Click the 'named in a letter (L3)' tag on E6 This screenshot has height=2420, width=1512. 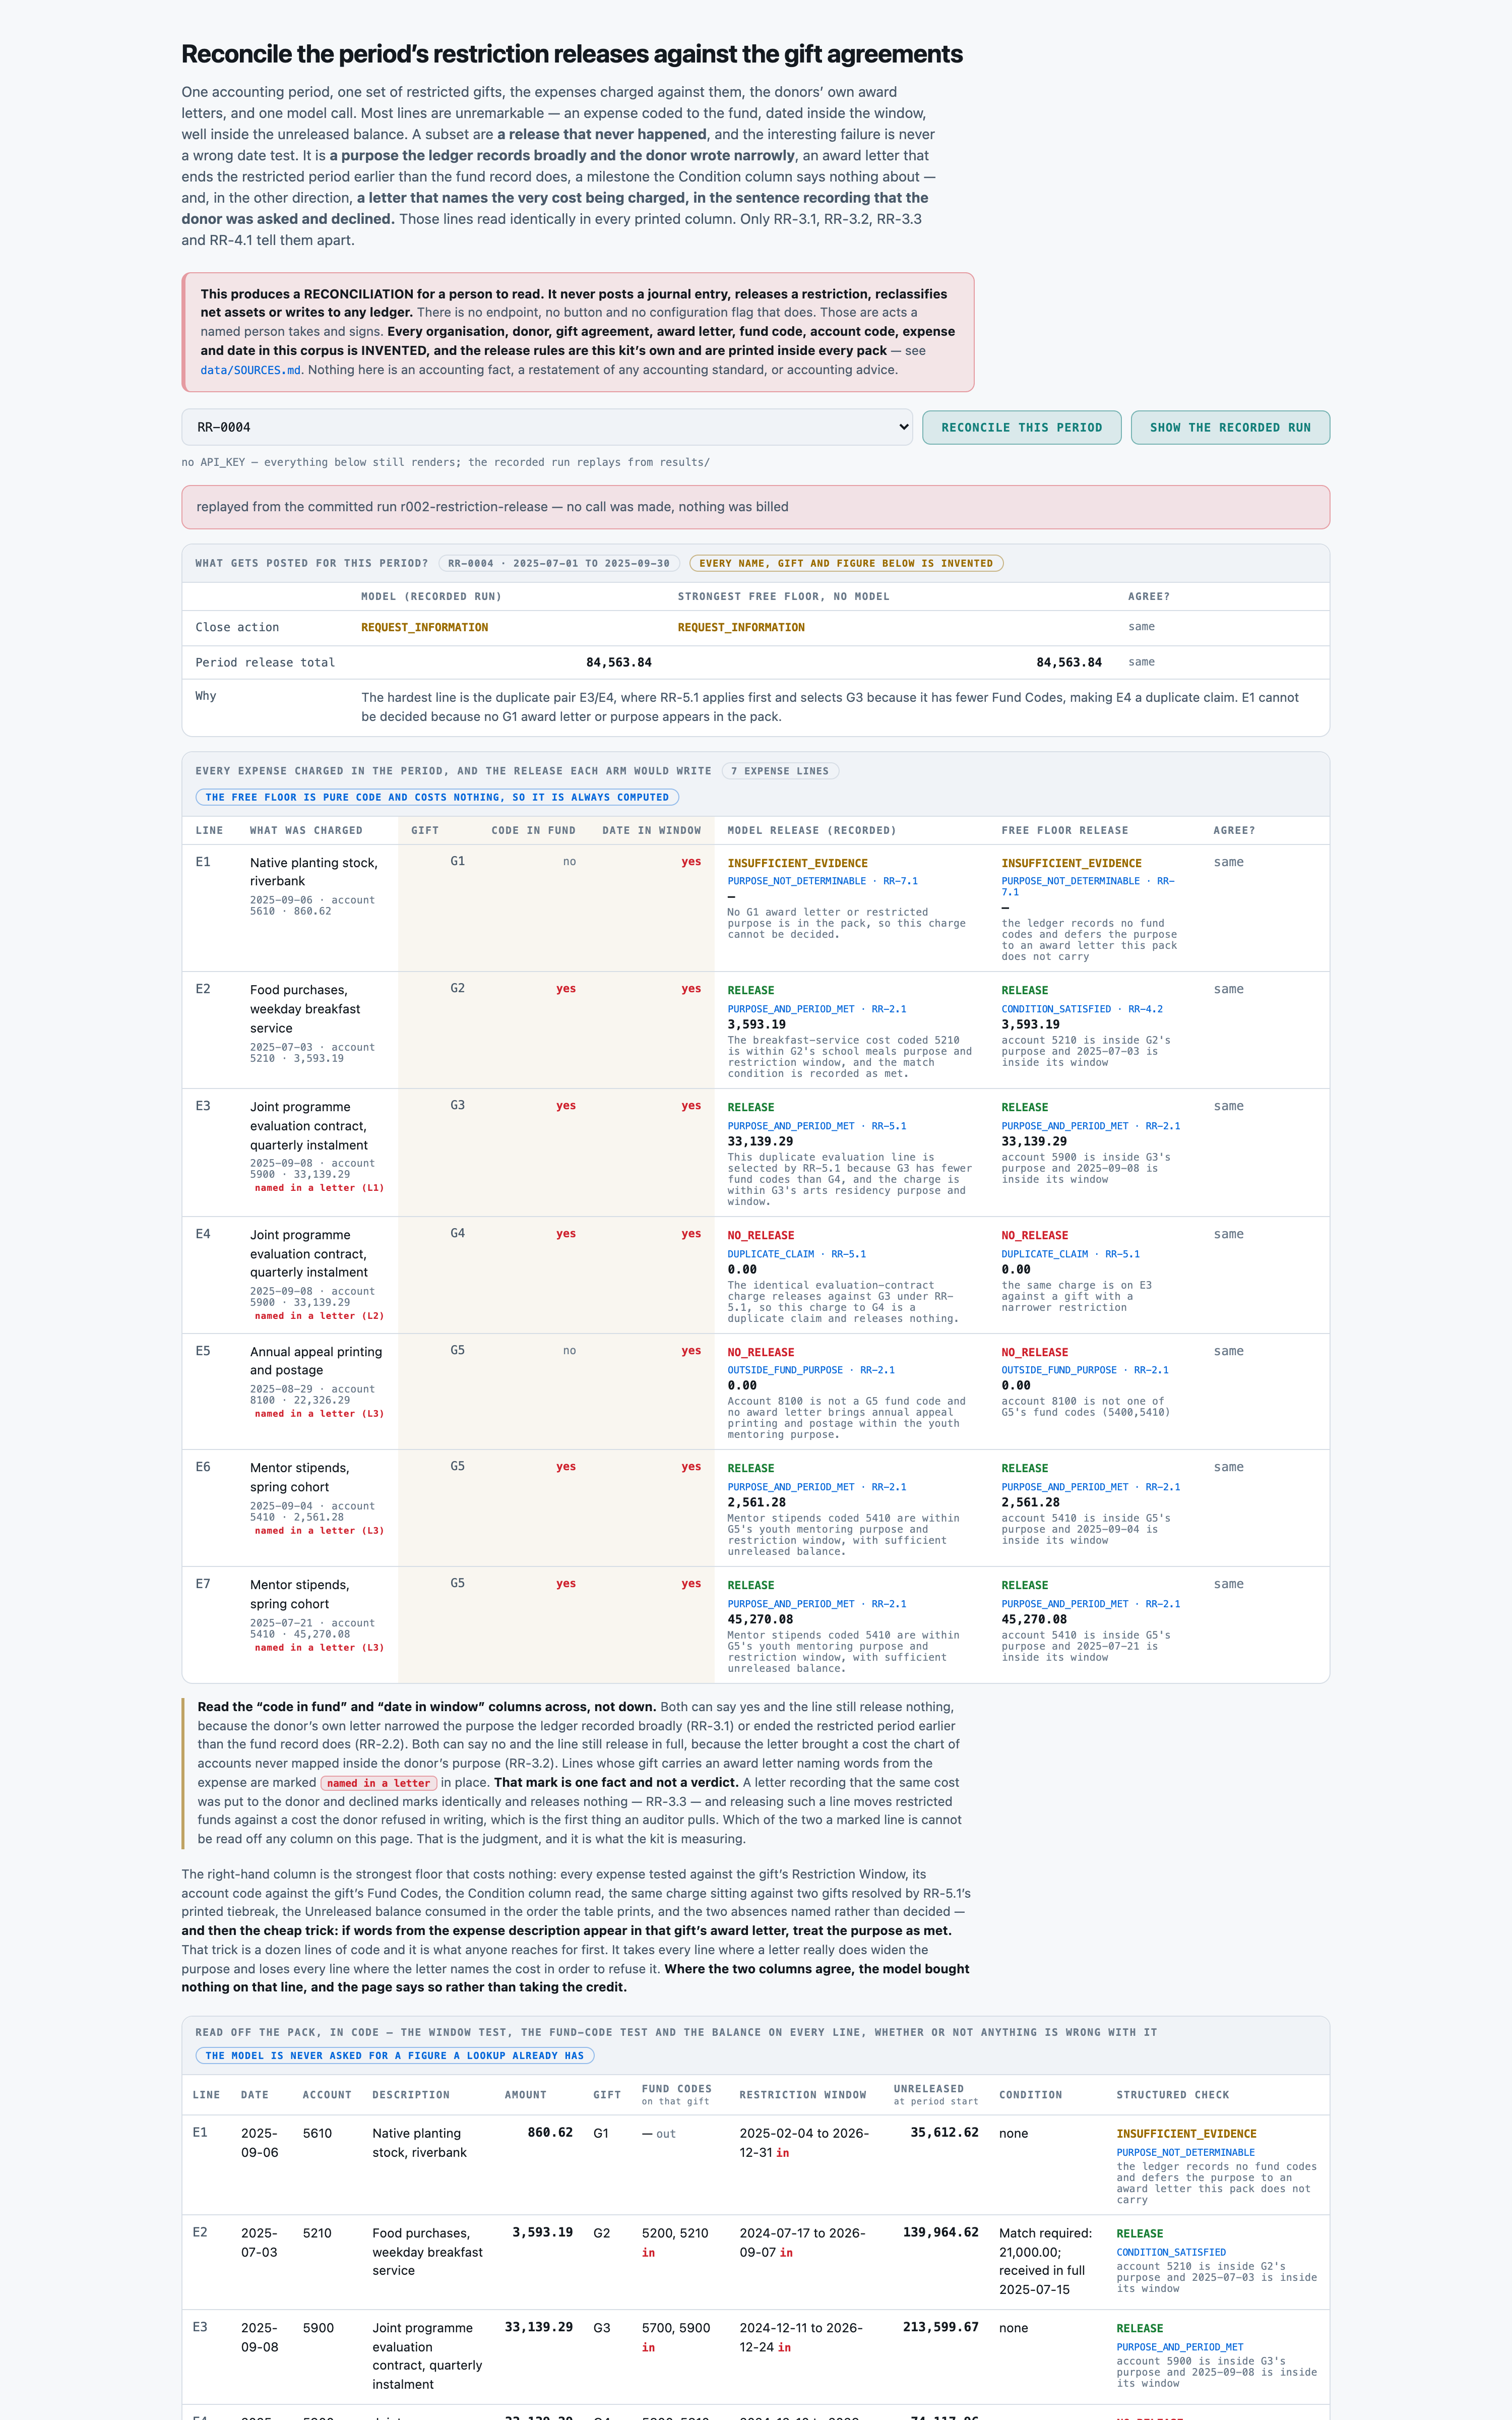[x=319, y=1531]
